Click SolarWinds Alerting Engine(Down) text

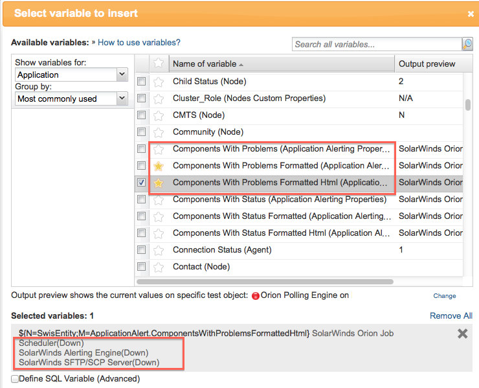click(84, 353)
